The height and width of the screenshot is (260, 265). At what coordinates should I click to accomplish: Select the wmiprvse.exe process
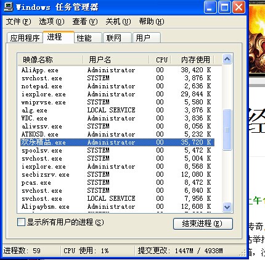(x=117, y=102)
